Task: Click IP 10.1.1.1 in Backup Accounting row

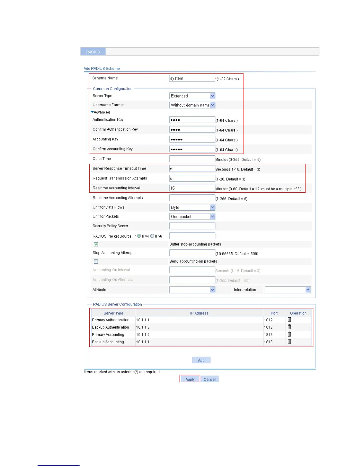Action: (x=143, y=342)
